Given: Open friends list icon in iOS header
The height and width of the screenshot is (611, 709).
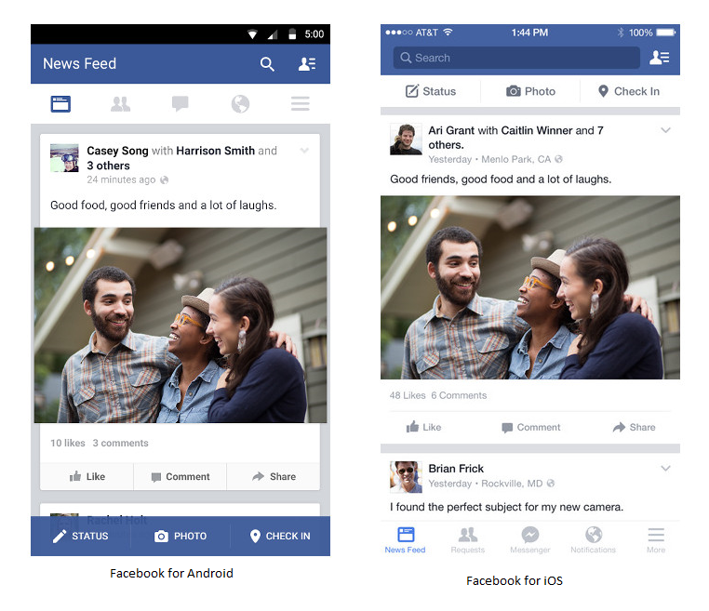Looking at the screenshot, I should click(660, 58).
